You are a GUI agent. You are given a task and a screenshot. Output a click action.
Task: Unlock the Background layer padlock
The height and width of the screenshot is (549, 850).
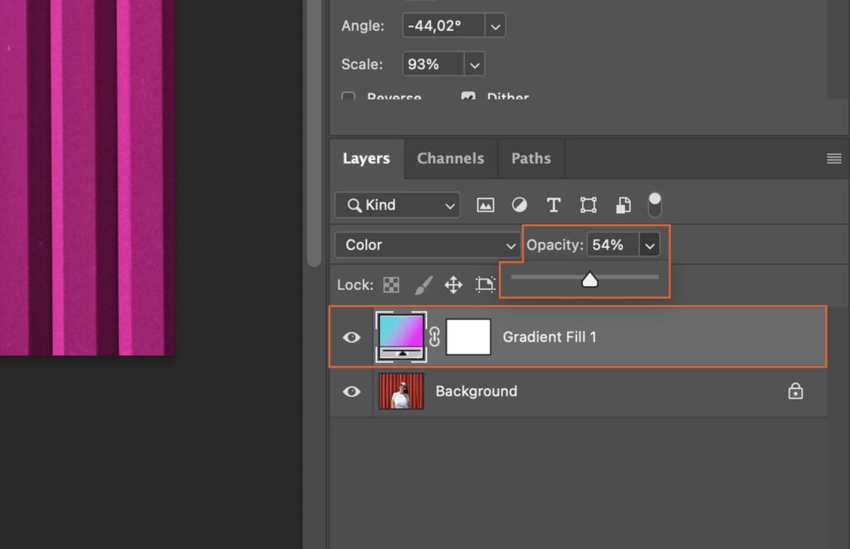pyautogui.click(x=795, y=391)
